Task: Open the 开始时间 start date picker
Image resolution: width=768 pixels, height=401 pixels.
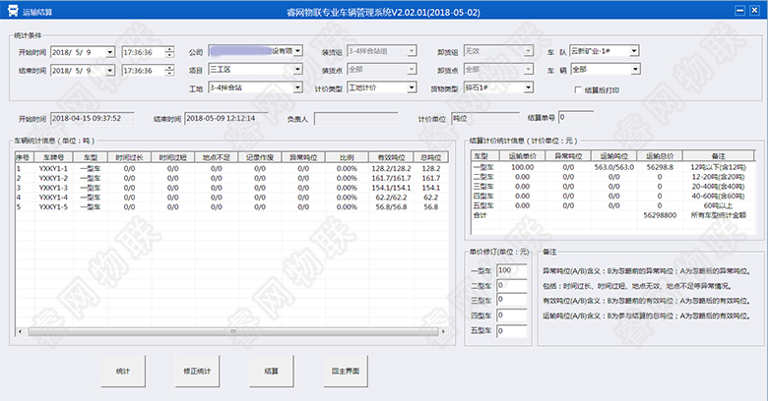Action: pos(109,51)
